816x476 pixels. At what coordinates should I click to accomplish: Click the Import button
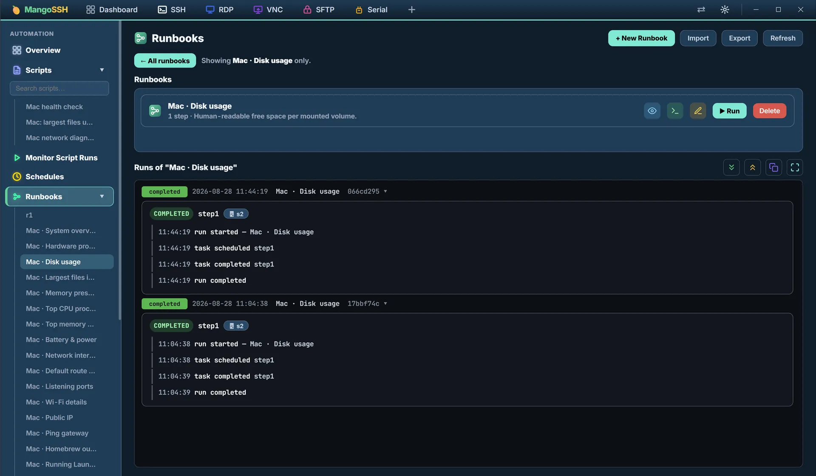(698, 38)
